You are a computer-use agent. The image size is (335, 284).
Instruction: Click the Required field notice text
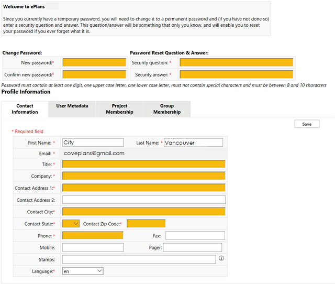pyautogui.click(x=28, y=132)
